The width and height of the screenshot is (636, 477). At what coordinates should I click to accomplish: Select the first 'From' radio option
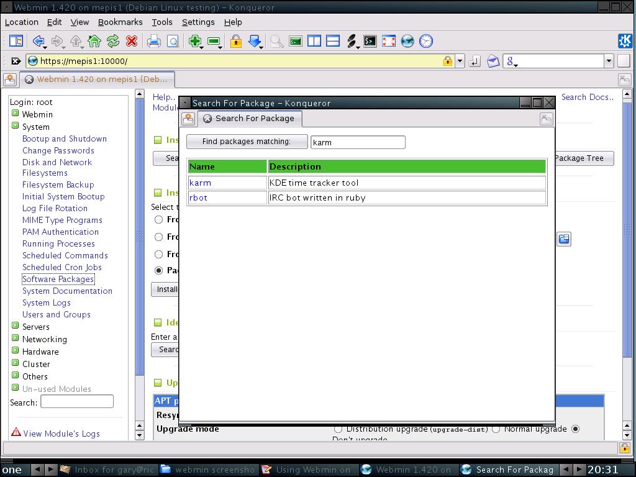point(158,220)
